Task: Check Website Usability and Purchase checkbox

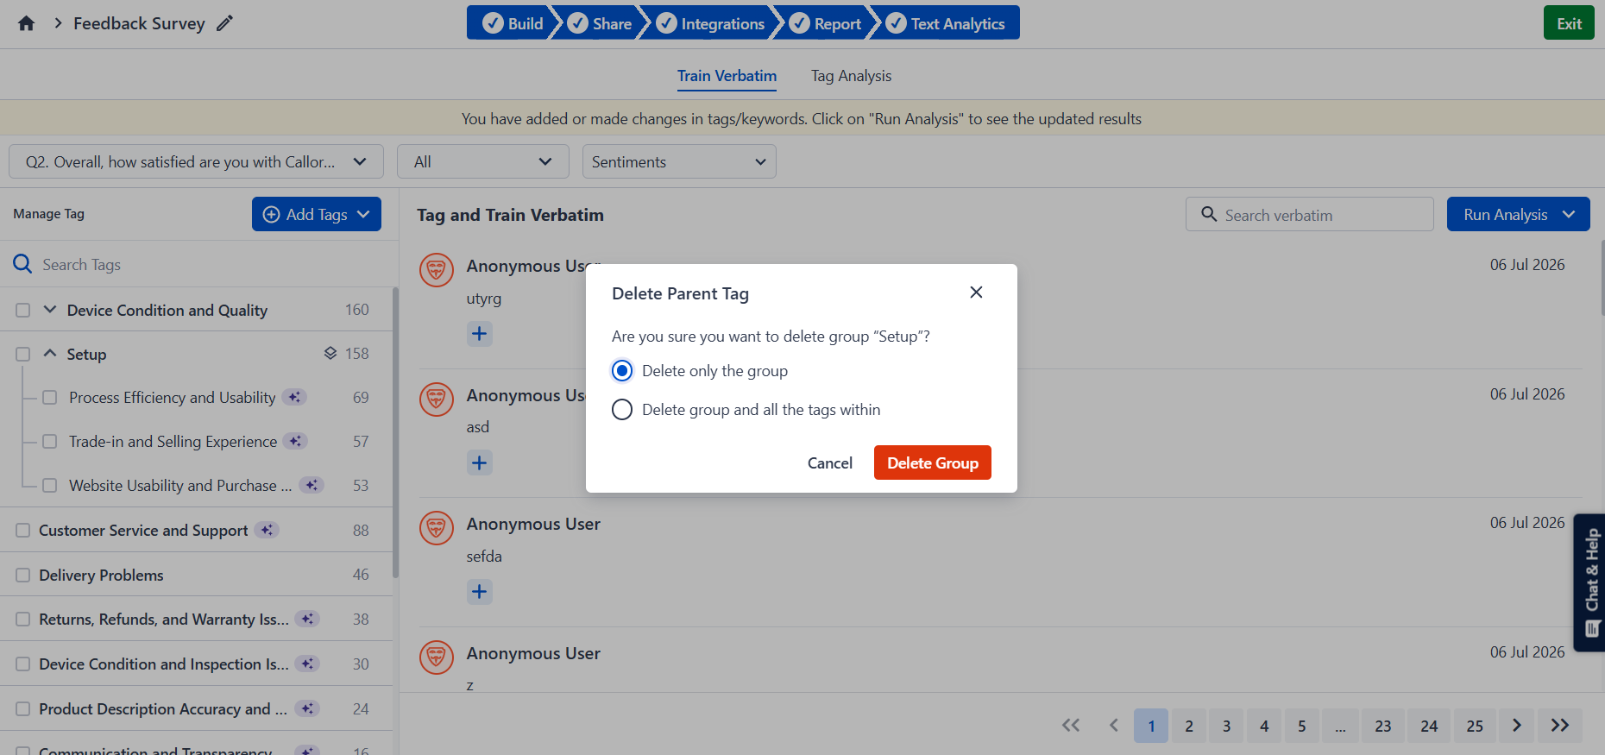Action: pos(50,486)
